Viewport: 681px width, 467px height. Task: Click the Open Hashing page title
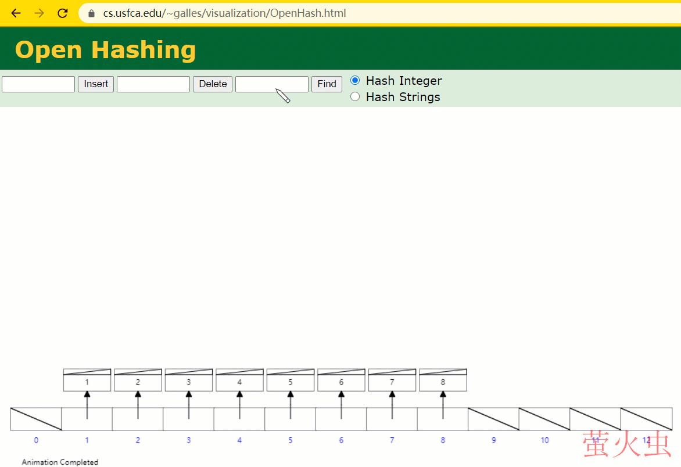(x=105, y=50)
